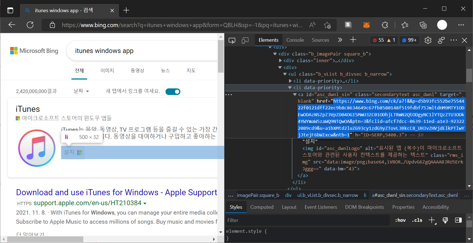Expand the first li data-priority node
Viewport: 473px width, 243px height.
(290, 81)
